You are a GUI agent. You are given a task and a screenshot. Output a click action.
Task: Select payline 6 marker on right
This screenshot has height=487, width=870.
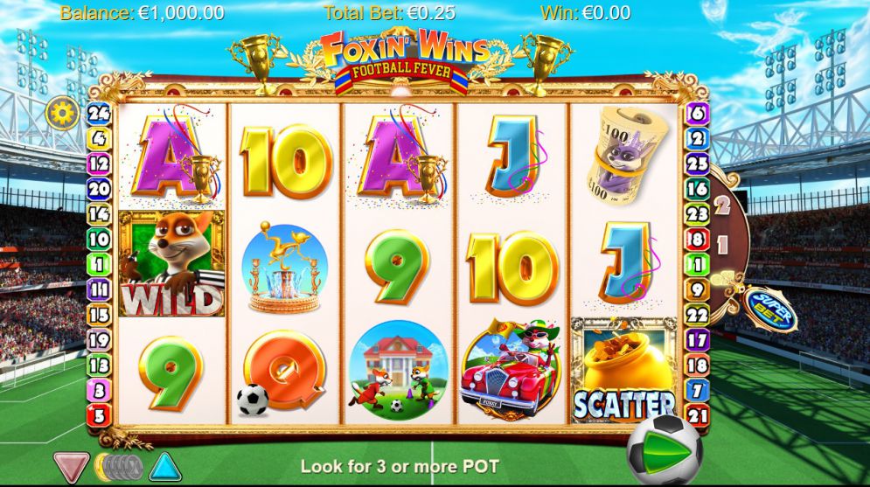(697, 113)
